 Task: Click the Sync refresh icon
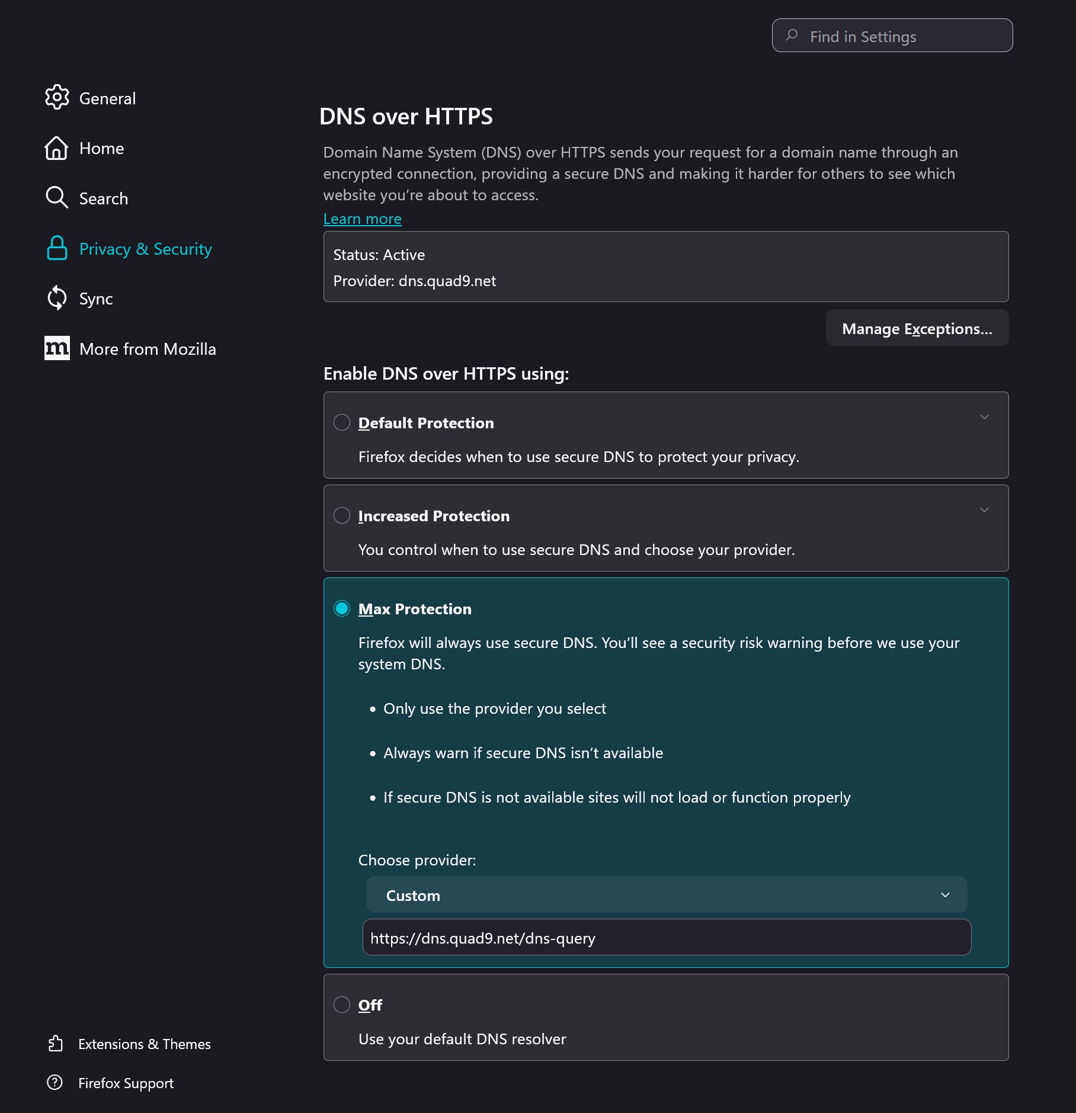click(x=56, y=298)
